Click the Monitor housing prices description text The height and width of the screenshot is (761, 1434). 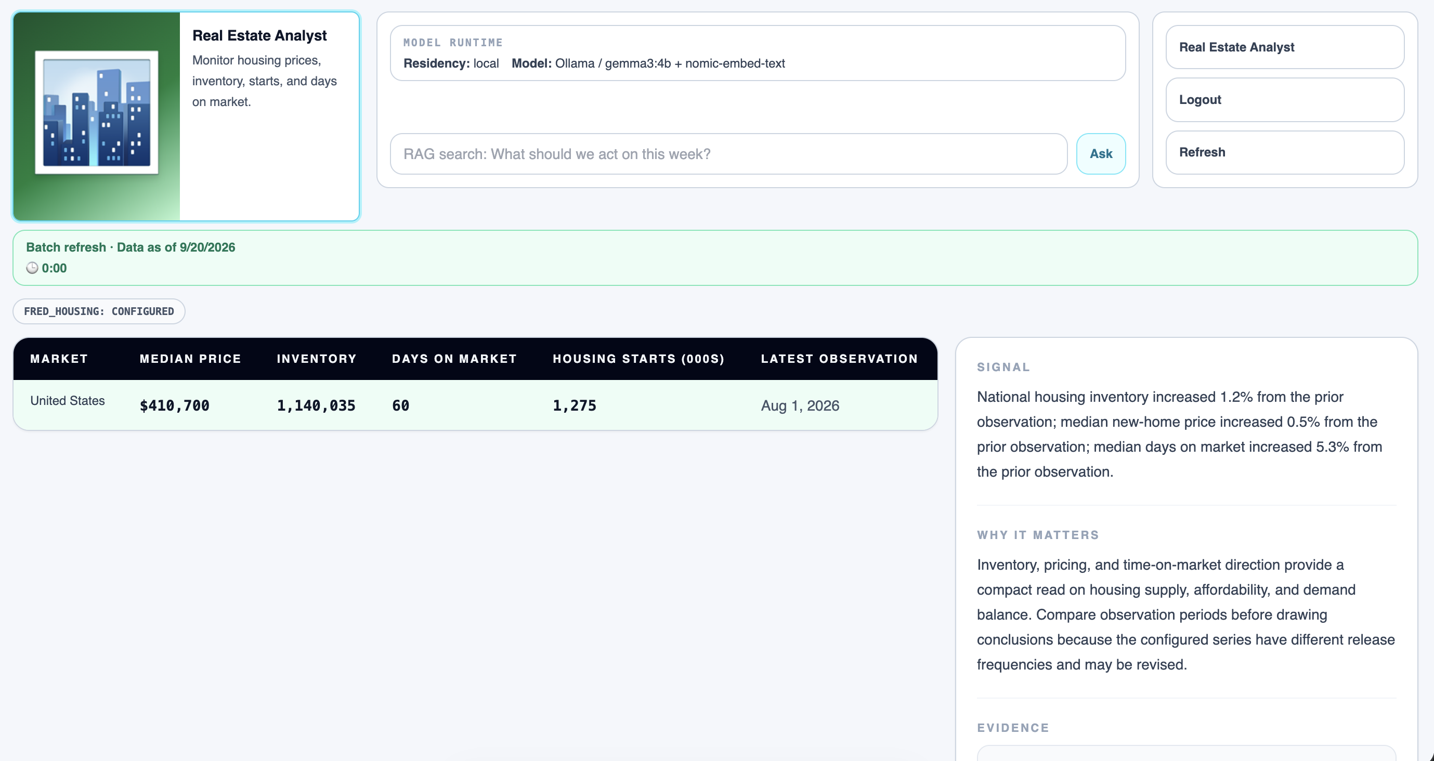265,81
